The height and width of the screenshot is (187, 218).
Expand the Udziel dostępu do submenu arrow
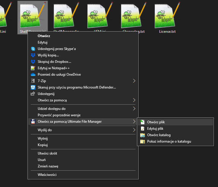coord(134,109)
